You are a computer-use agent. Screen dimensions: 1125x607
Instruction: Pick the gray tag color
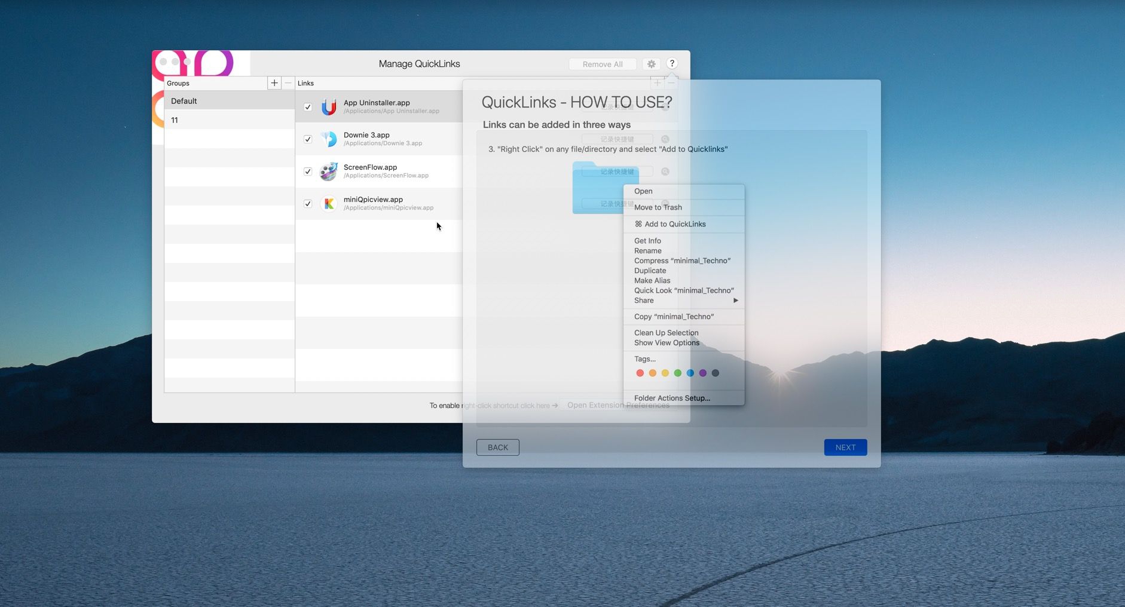pyautogui.click(x=716, y=373)
